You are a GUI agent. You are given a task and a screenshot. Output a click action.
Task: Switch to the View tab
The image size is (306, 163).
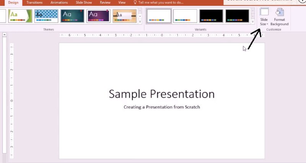tap(122, 2)
